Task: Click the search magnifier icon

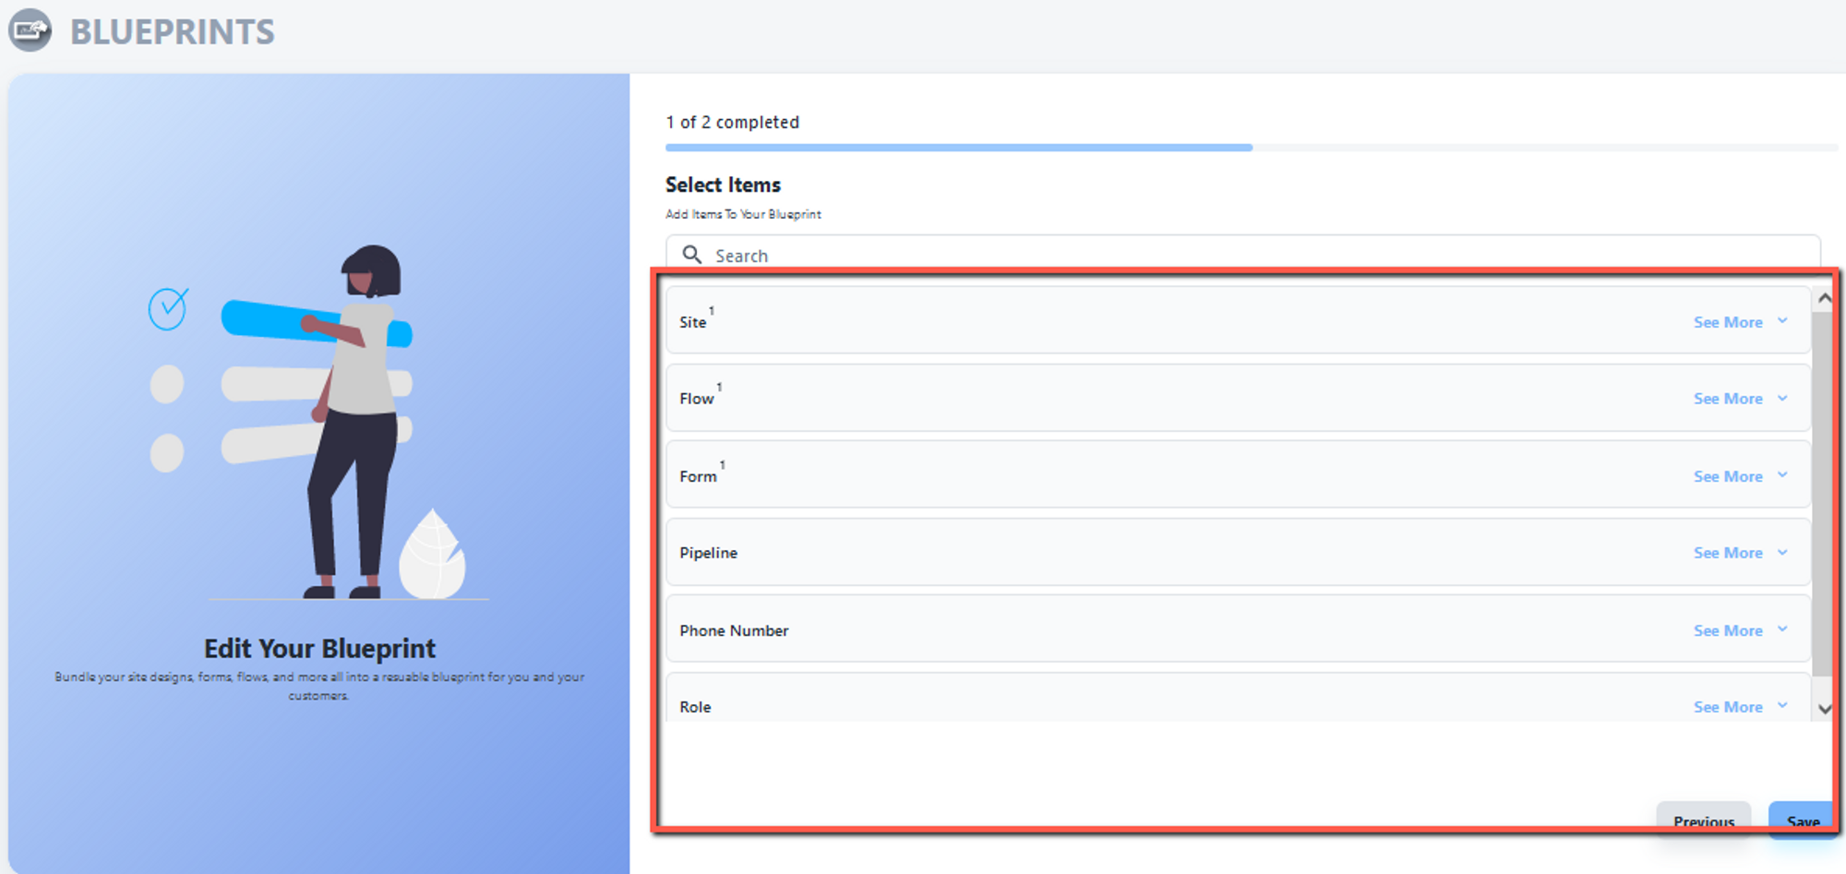Action: [691, 254]
